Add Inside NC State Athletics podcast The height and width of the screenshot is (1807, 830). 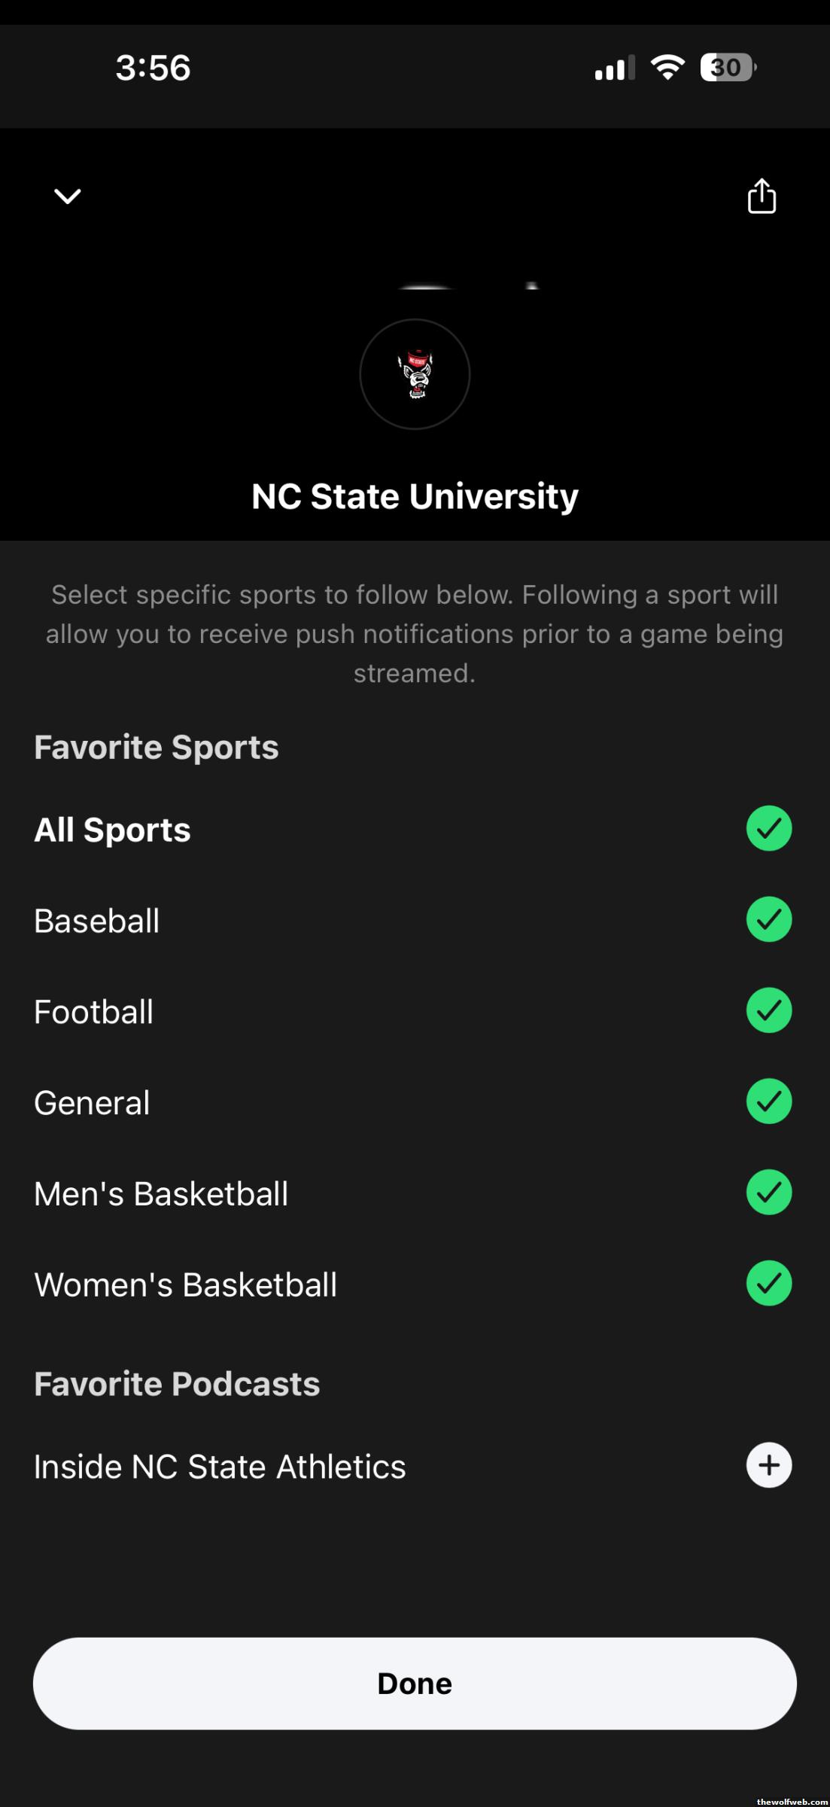(x=768, y=1465)
